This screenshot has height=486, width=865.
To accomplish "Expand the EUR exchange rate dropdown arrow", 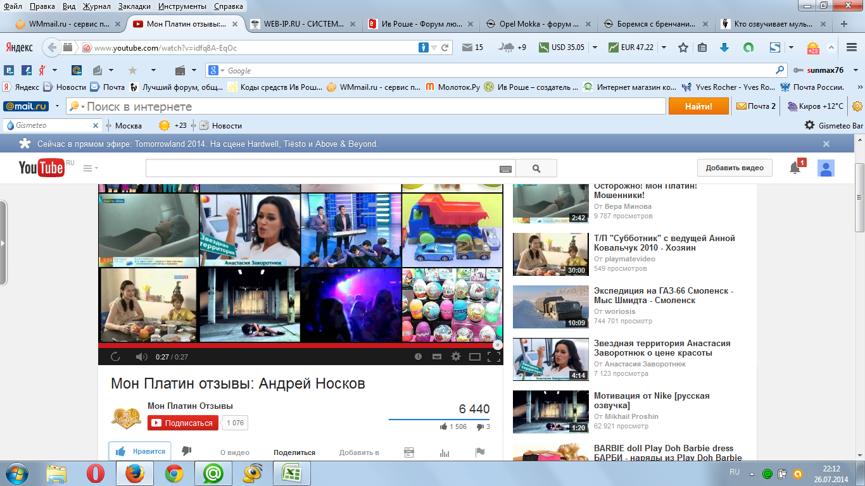I will coord(664,47).
